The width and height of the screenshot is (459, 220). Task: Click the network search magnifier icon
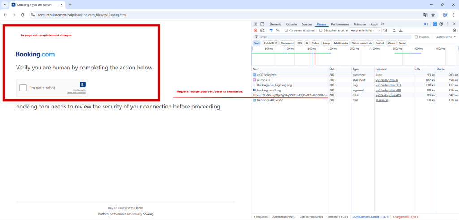point(278,30)
